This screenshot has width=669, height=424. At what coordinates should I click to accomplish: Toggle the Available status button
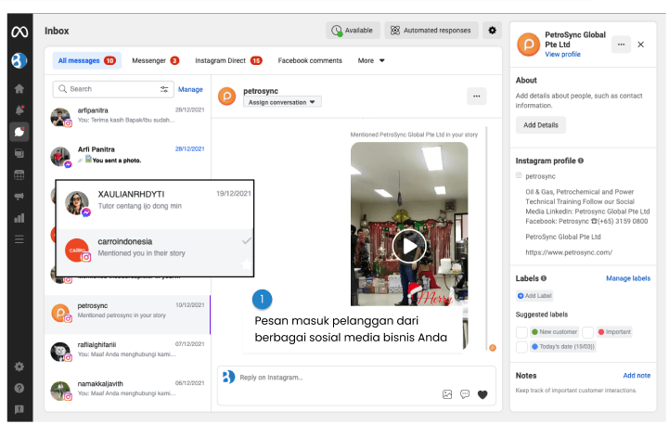[353, 31]
